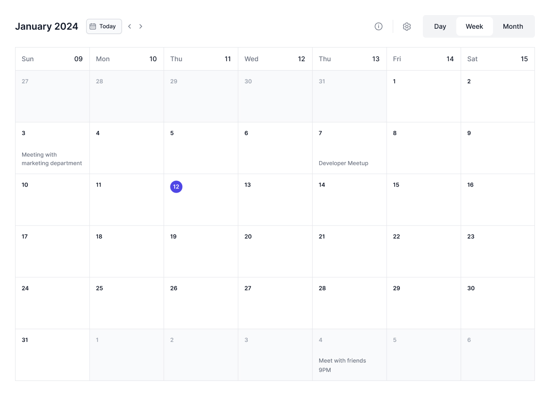550x396 pixels.
Task: Select the January 1 day cell
Action: 423,97
